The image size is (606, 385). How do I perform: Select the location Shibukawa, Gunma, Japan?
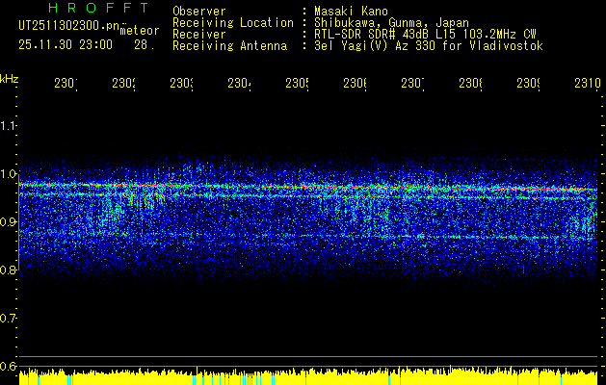[391, 23]
